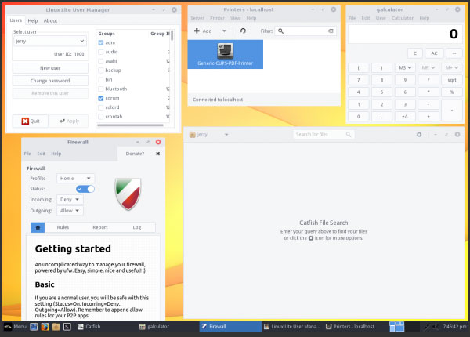
Task: Click the calculator backspace arrow button
Action: (x=454, y=53)
